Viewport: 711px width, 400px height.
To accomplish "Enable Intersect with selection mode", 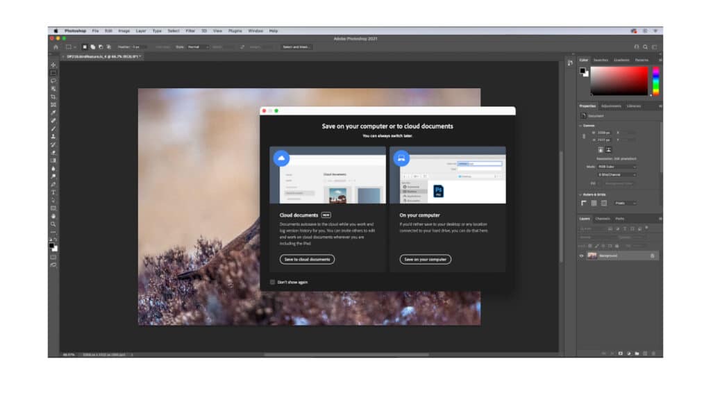I will click(109, 47).
